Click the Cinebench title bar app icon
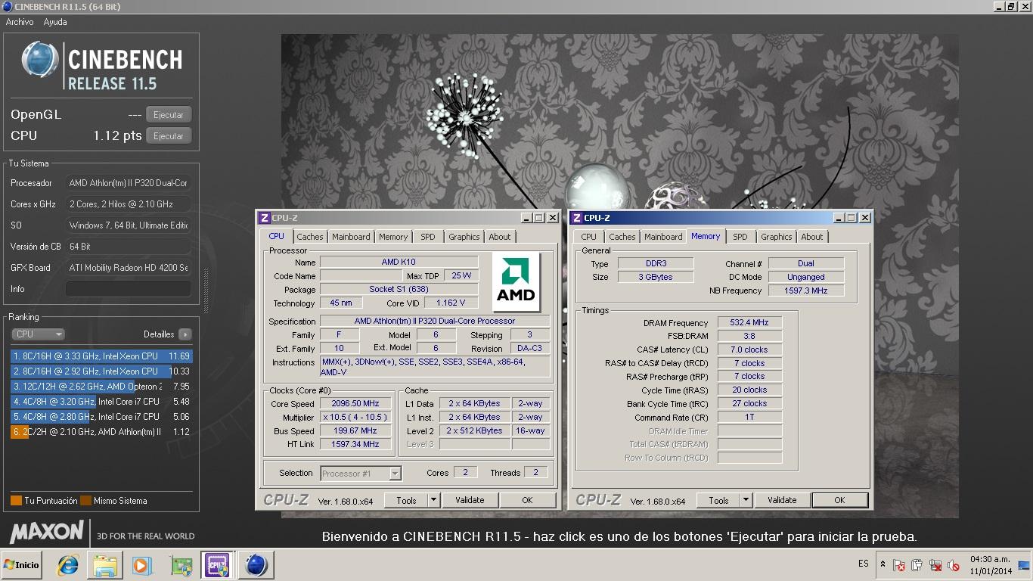 coord(7,6)
